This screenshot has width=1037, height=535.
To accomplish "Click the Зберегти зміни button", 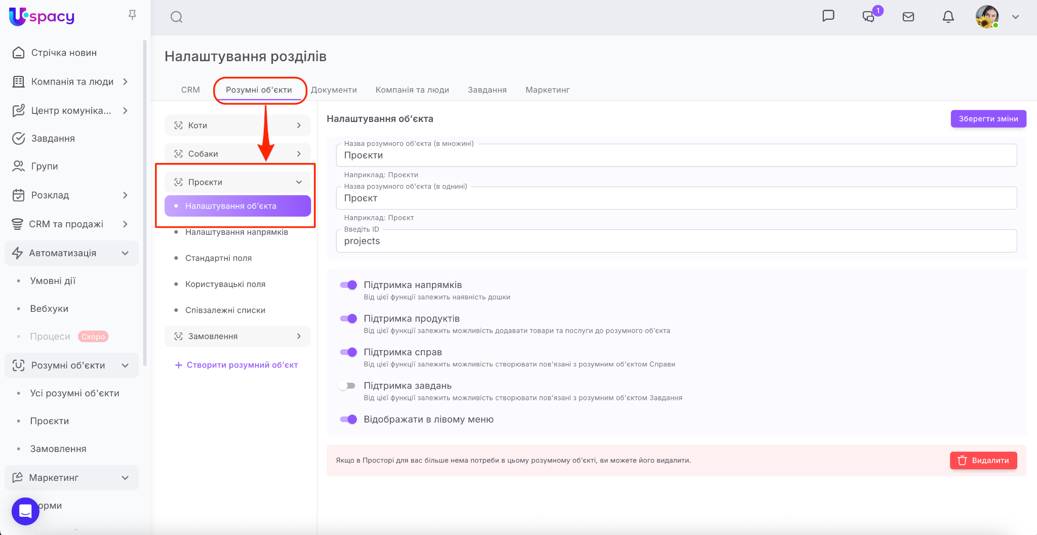I will 988,119.
